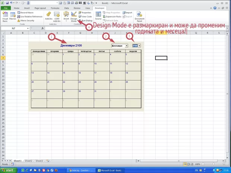The width and height of the screenshot is (231, 173).
Task: Click Import XML data
Action: pos(127,13)
